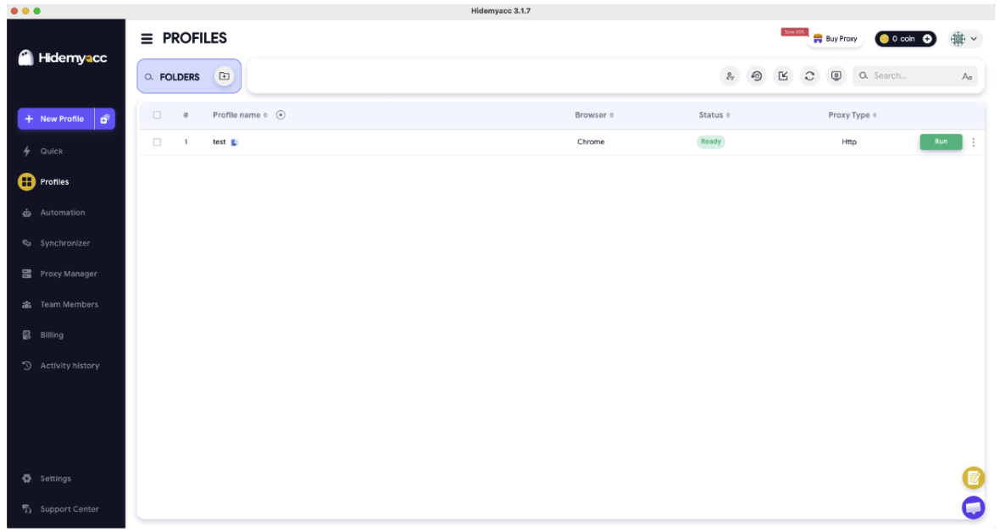Open Proxy Manager

[69, 274]
